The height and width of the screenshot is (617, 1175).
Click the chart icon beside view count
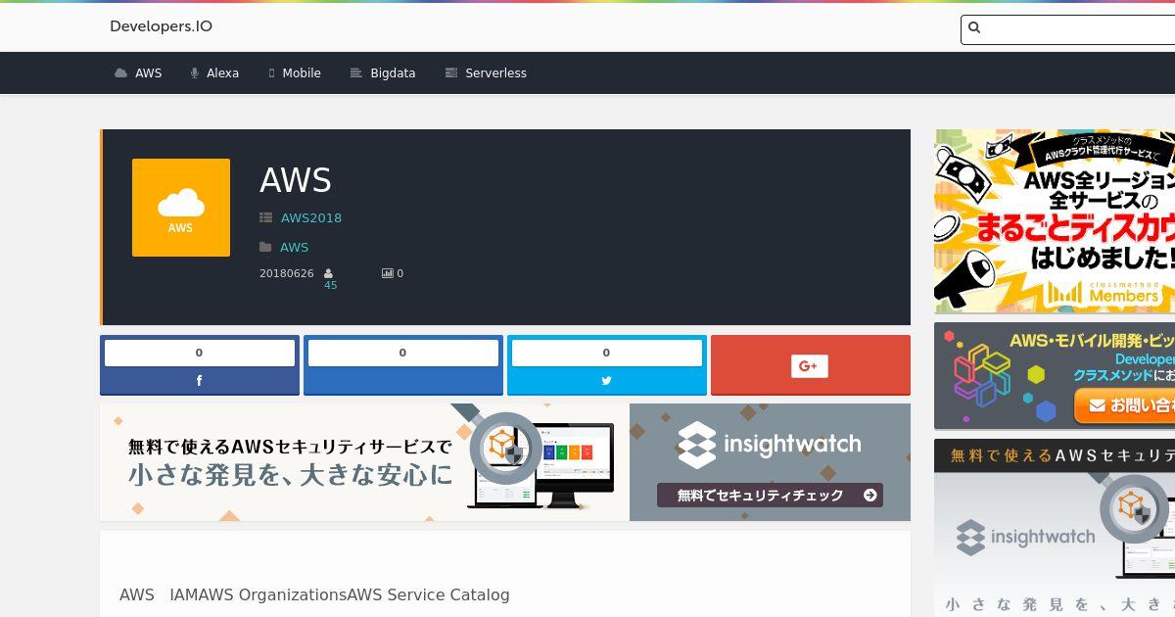tap(388, 273)
